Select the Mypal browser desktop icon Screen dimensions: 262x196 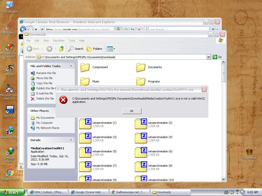coord(10,70)
